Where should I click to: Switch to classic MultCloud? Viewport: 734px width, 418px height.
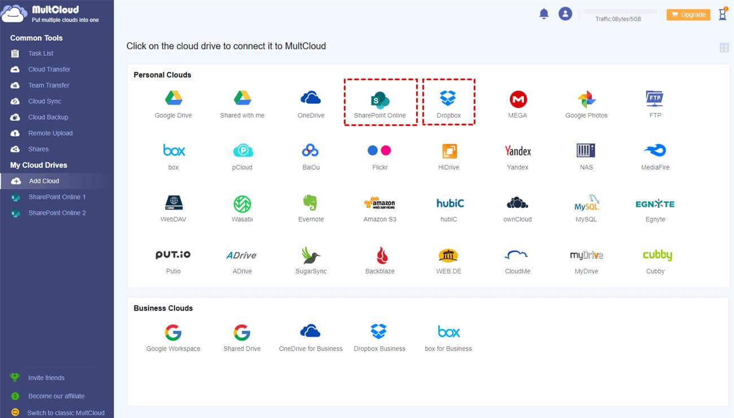66,413
